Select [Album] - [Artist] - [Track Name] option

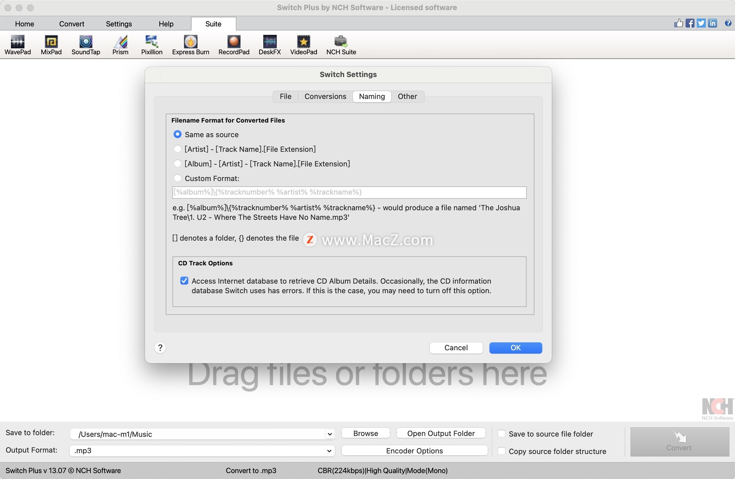tap(177, 163)
